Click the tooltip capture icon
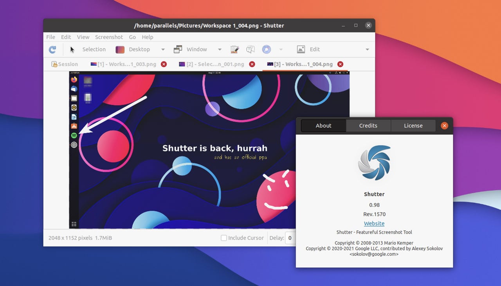The image size is (501, 286). coord(250,49)
